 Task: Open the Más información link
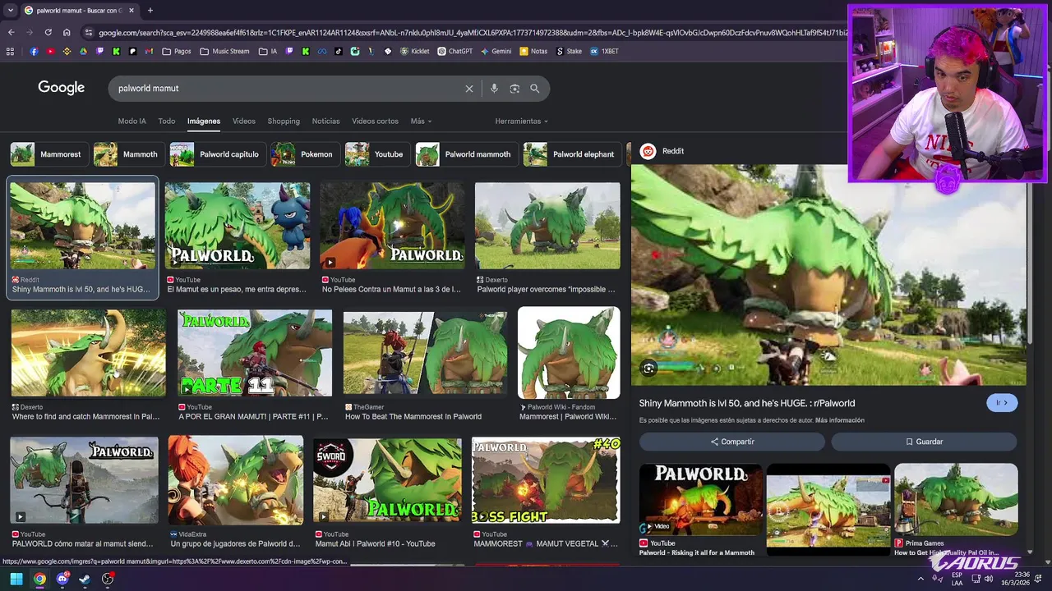click(x=840, y=420)
